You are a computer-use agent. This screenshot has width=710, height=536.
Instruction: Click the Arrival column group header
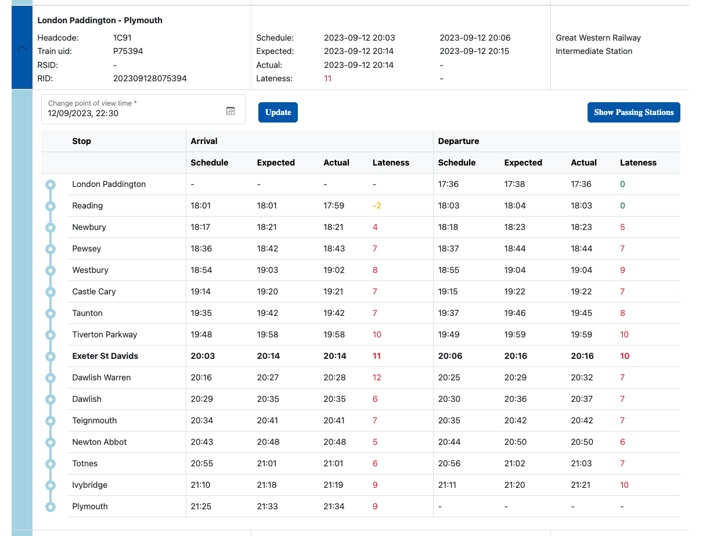click(x=204, y=141)
